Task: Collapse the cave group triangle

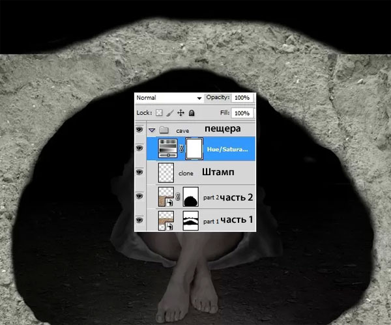Action: click(x=152, y=130)
